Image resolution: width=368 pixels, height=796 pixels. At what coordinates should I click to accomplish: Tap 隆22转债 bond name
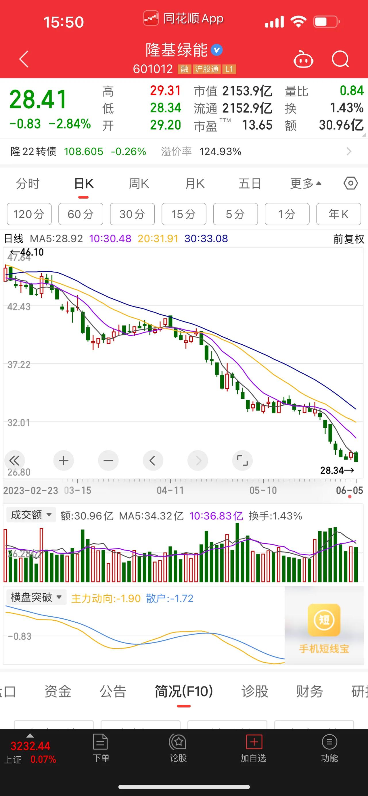tap(33, 151)
